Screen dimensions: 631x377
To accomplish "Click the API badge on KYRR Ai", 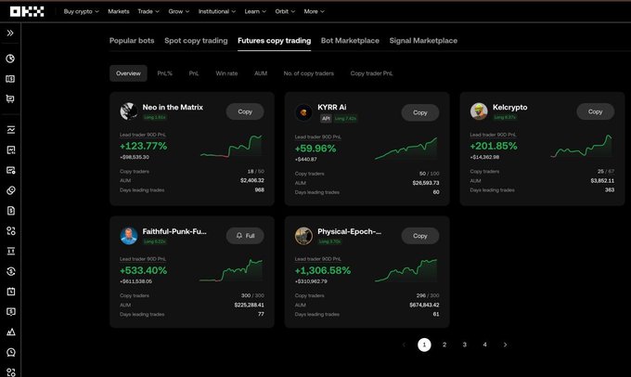I will click(326, 119).
